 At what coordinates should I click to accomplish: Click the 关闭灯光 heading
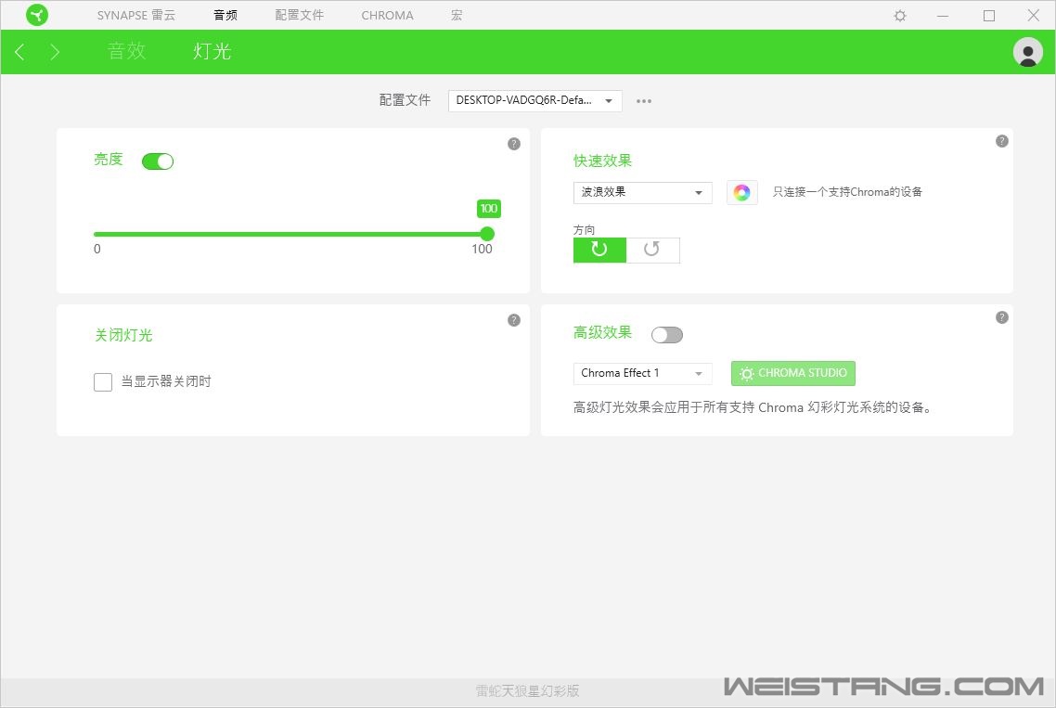pos(123,335)
